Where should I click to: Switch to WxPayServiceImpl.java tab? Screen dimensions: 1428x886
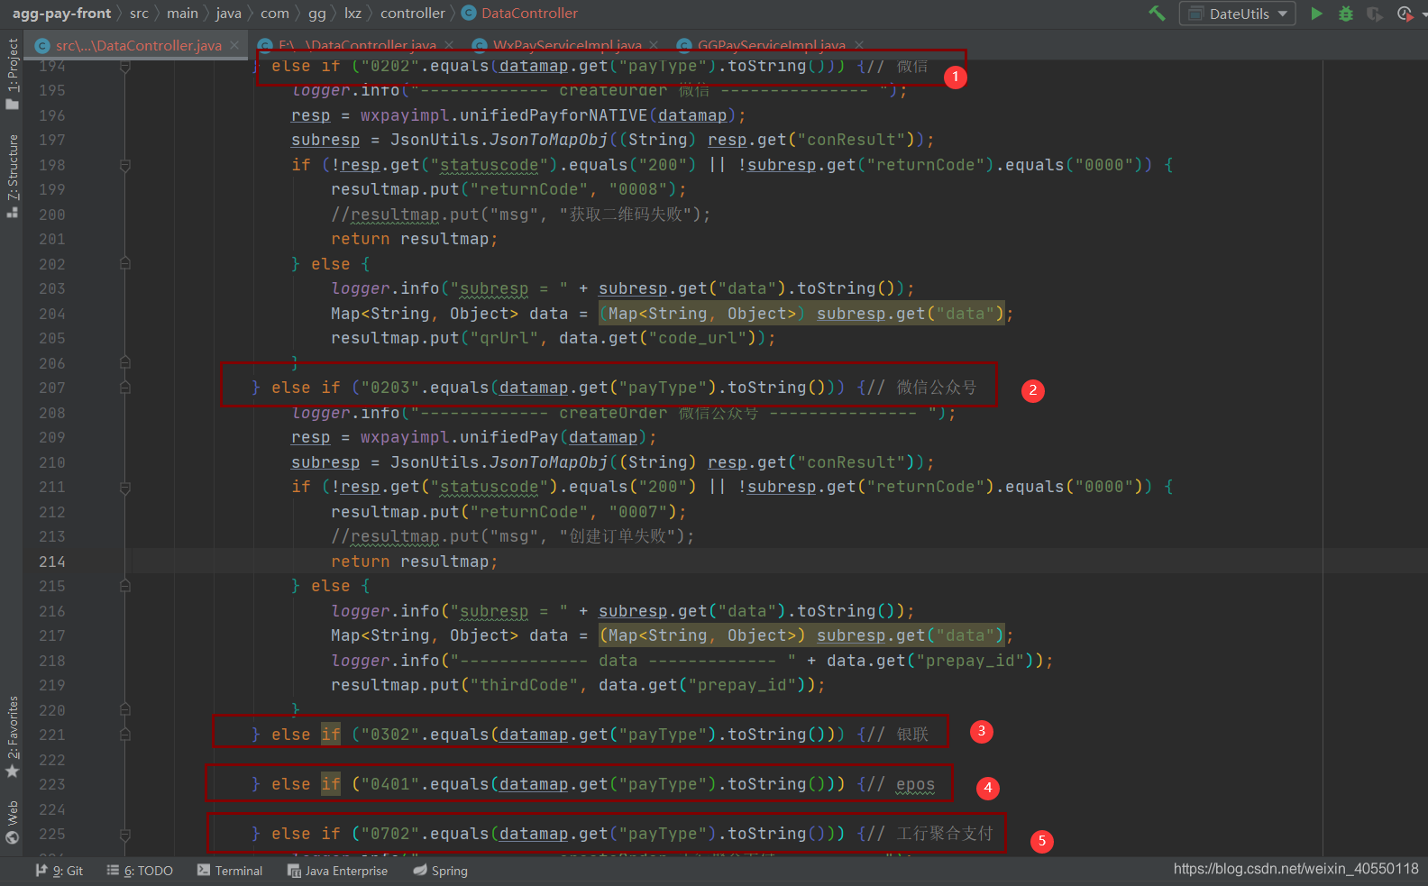pyautogui.click(x=567, y=45)
